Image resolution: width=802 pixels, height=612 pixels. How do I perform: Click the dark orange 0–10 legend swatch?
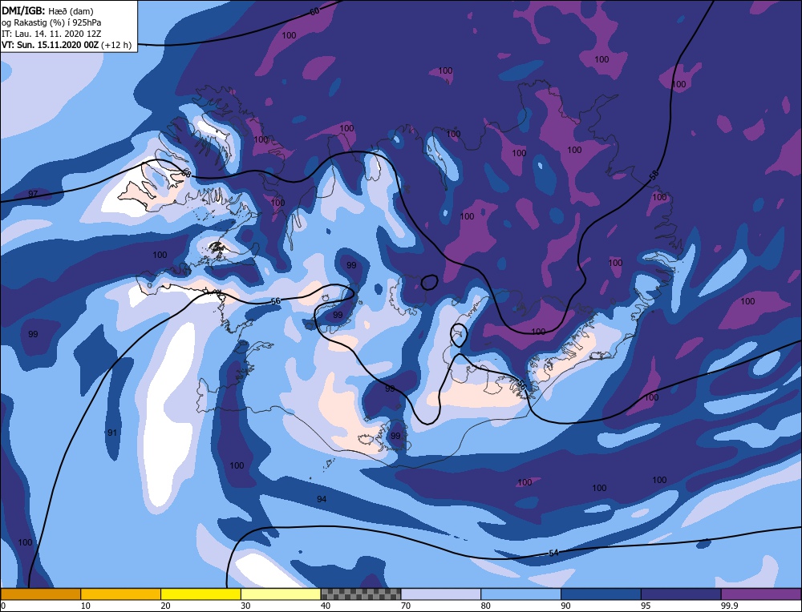pos(40,594)
